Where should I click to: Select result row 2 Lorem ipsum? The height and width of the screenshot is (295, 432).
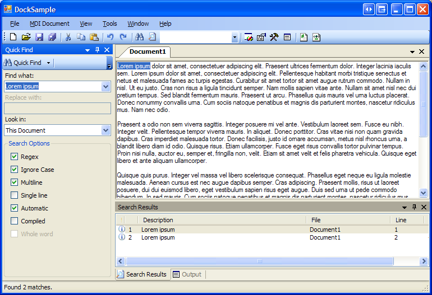tap(272, 237)
